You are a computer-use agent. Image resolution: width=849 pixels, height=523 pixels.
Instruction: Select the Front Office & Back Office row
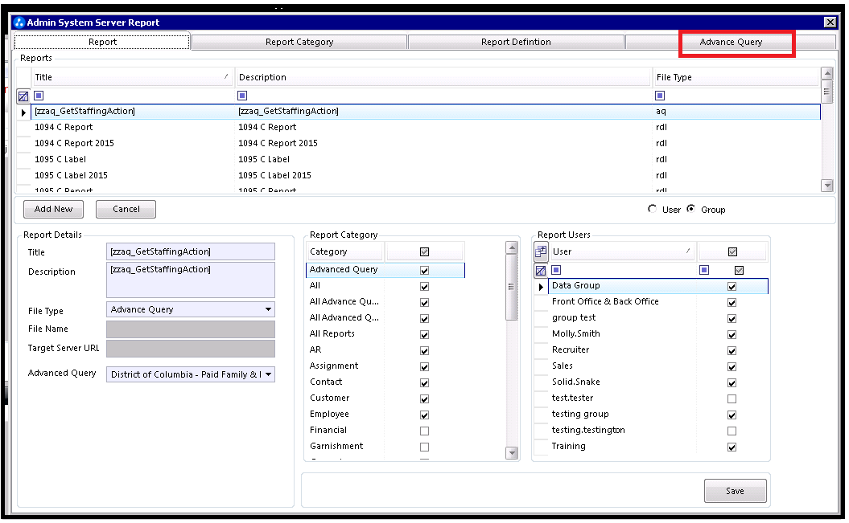point(657,302)
